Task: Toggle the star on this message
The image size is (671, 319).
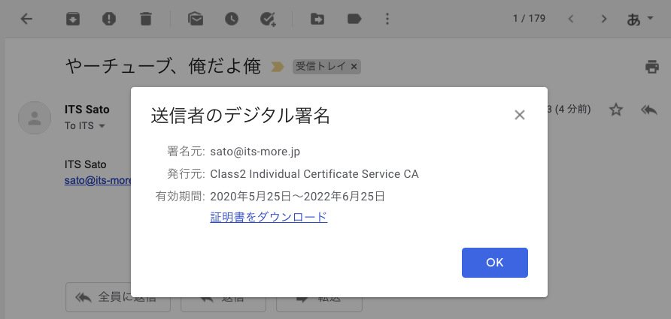Action: pos(616,110)
